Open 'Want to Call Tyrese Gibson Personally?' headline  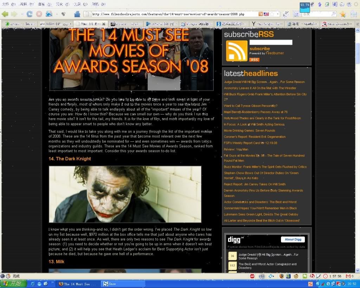[x=250, y=105]
